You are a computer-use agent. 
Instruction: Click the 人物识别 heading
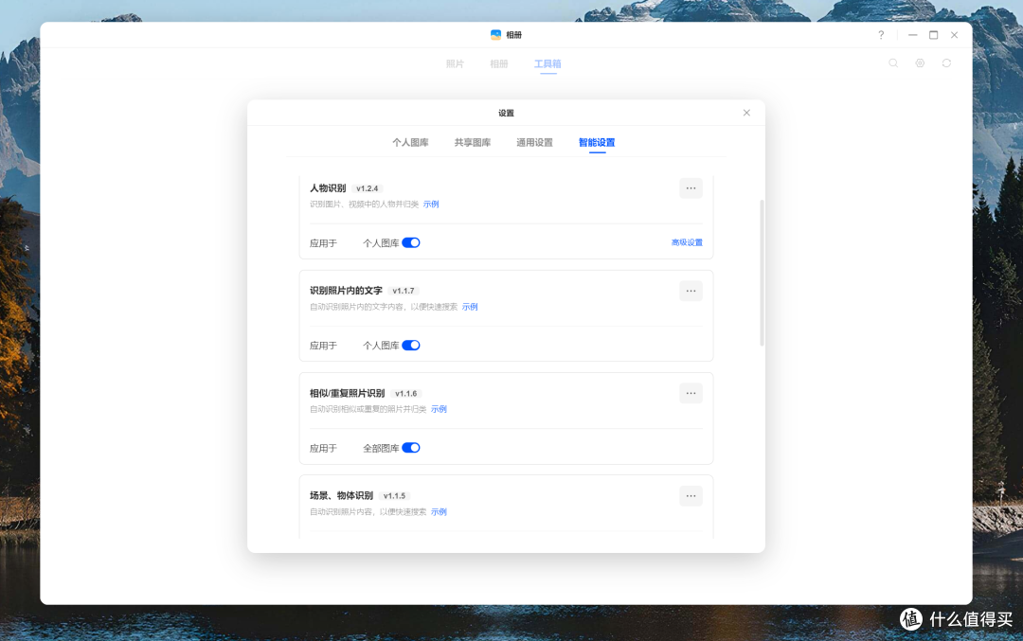328,188
